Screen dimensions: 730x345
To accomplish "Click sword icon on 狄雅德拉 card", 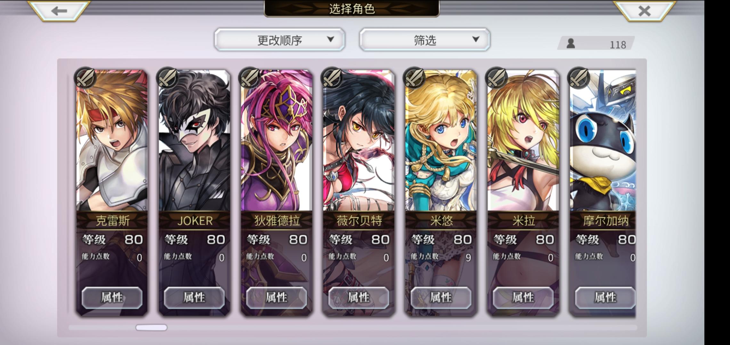I will (x=249, y=78).
